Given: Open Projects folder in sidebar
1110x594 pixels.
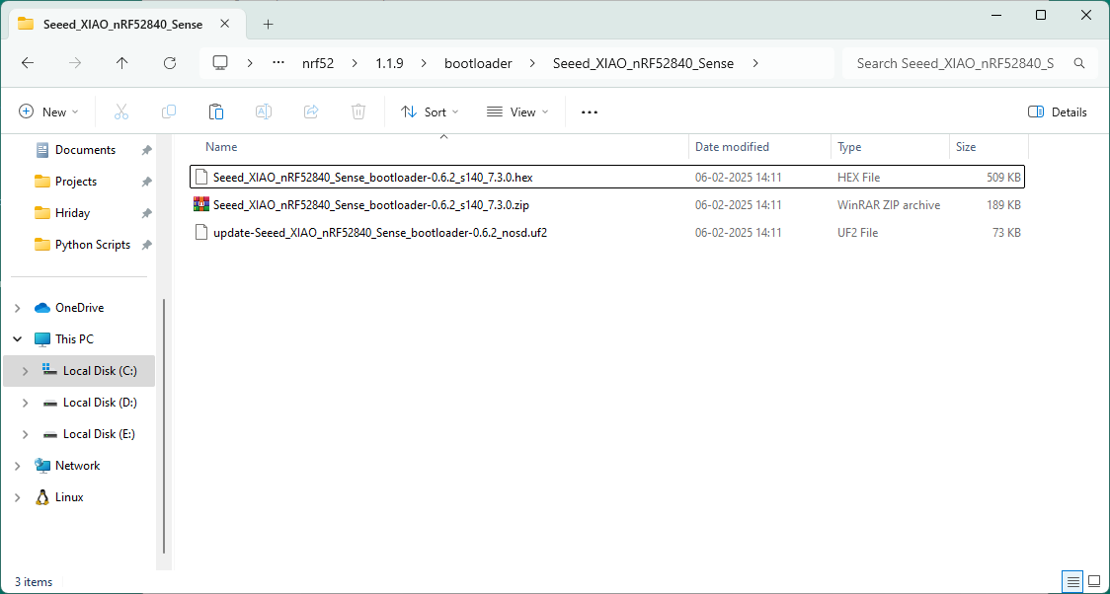Looking at the screenshot, I should [x=76, y=182].
